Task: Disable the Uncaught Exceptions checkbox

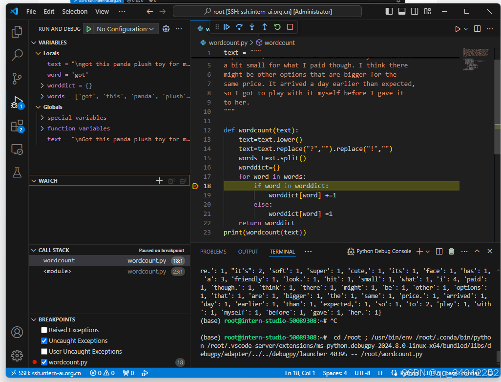Action: point(44,340)
